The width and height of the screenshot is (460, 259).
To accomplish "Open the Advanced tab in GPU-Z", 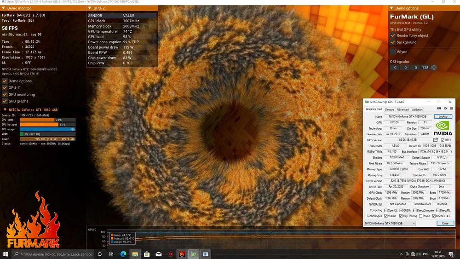I will (402, 109).
